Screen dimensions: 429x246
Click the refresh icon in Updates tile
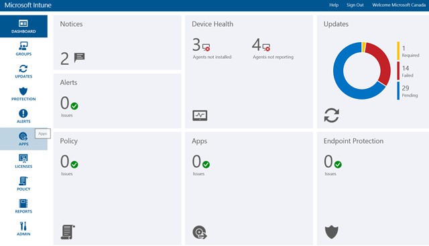coord(332,115)
